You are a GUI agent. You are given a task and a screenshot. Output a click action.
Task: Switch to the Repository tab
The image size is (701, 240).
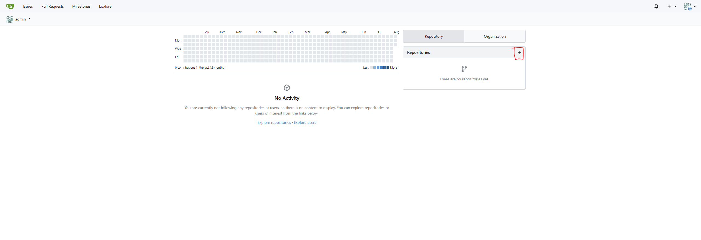point(434,36)
